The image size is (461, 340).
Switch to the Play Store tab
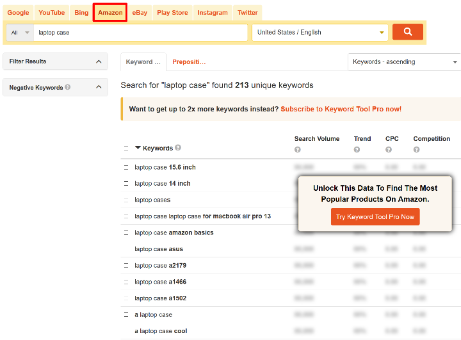[x=172, y=12]
